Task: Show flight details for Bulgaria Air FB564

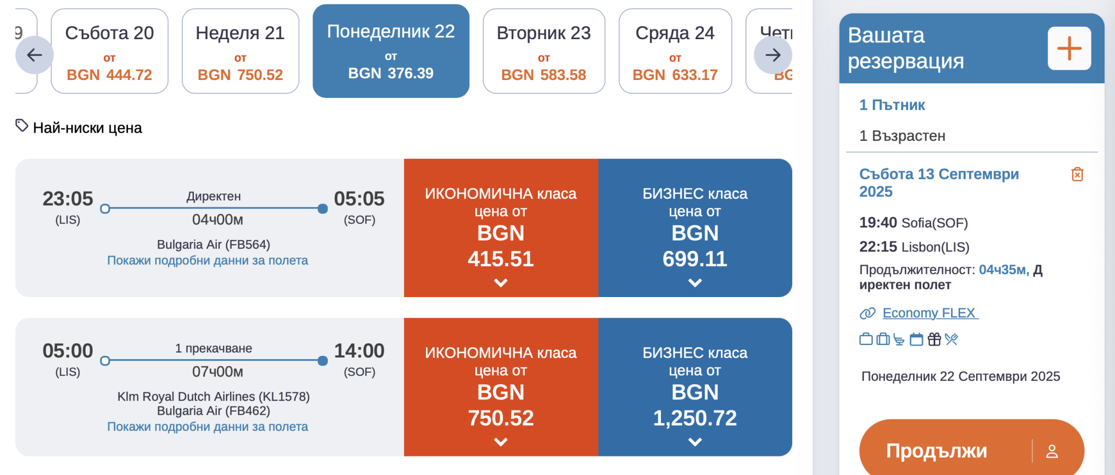Action: coord(207,261)
